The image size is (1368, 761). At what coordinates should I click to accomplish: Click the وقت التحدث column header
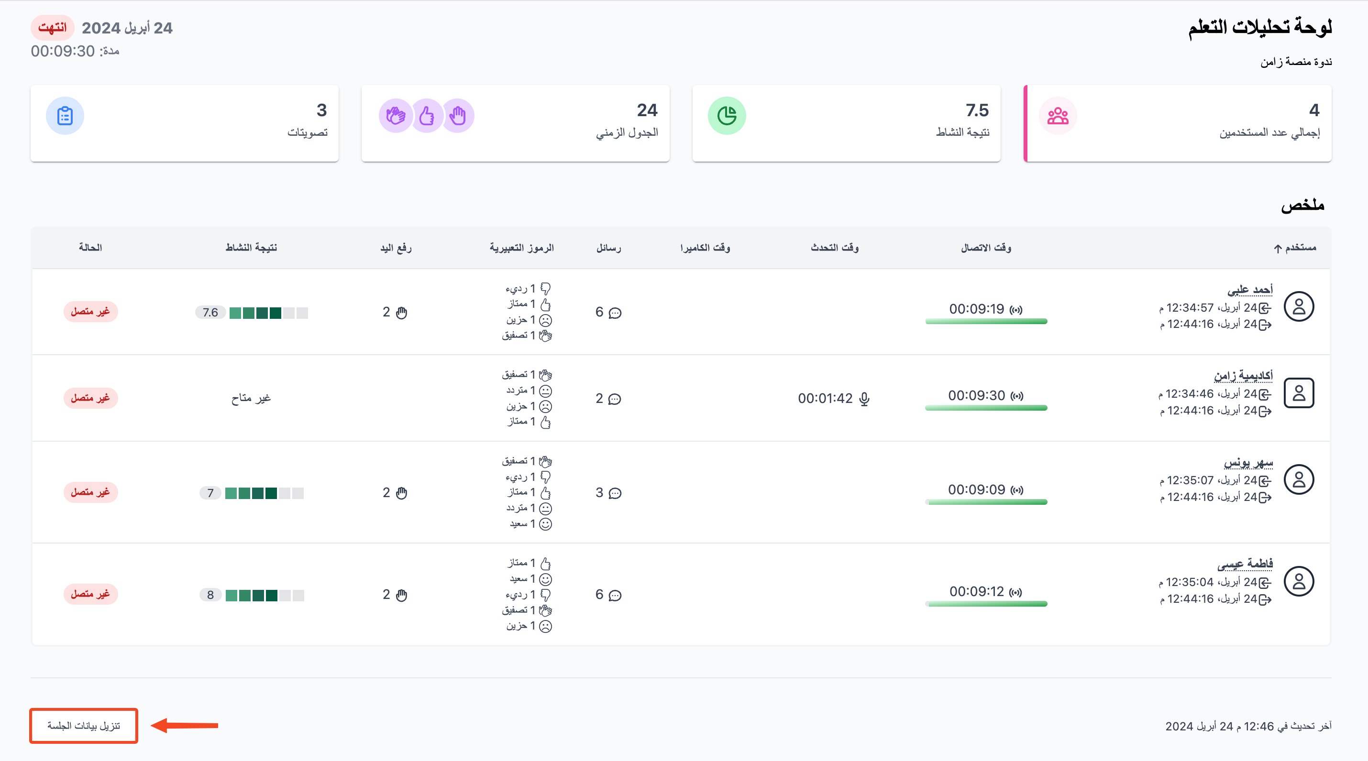pyautogui.click(x=835, y=248)
